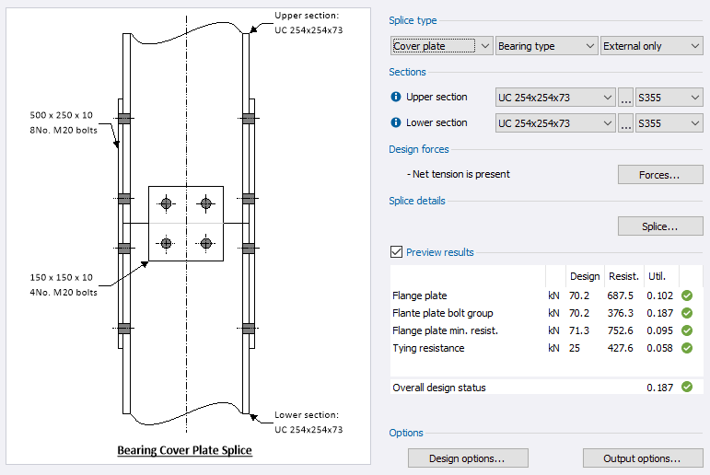This screenshot has width=710, height=475.
Task: Open the Splice... details button
Action: pos(660,226)
